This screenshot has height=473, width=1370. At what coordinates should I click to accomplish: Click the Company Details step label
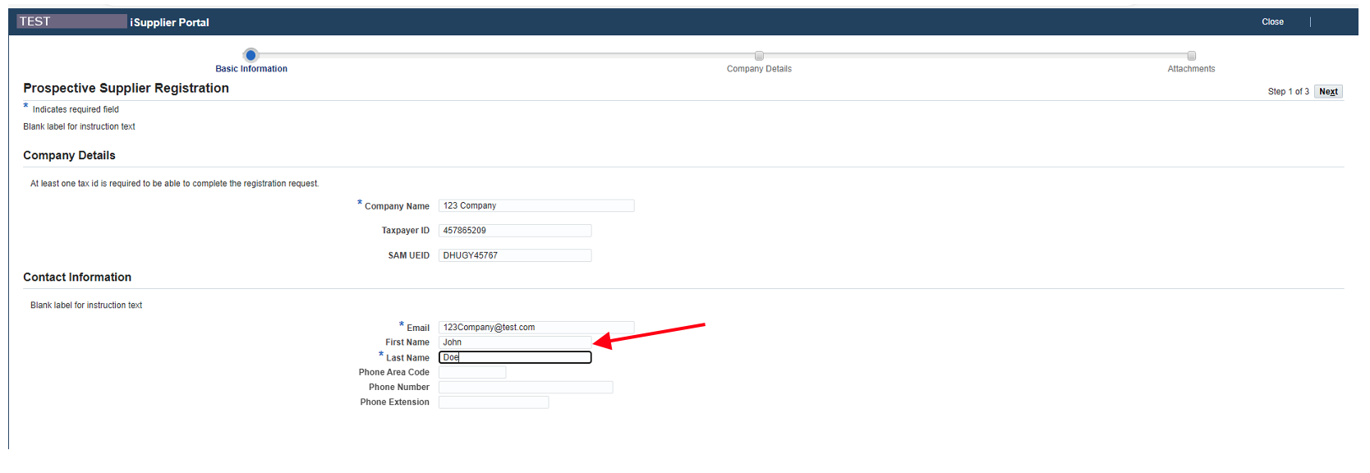click(759, 69)
